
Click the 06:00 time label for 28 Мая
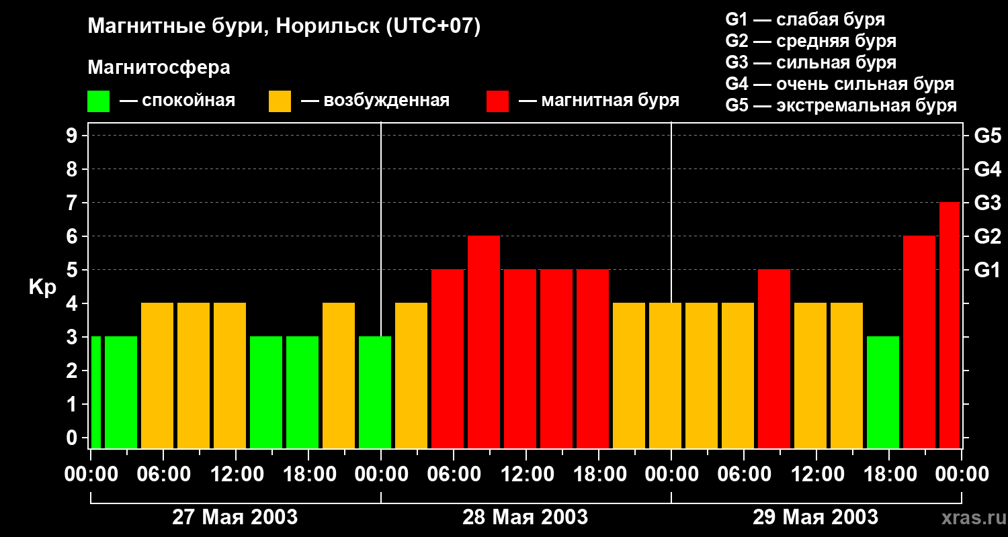tap(454, 475)
